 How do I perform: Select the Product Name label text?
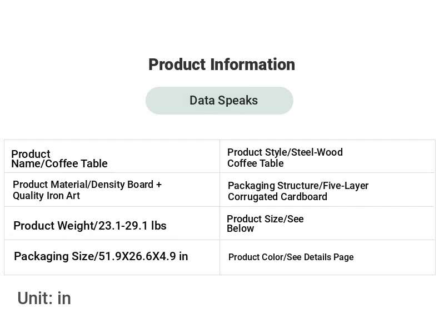click(31, 154)
